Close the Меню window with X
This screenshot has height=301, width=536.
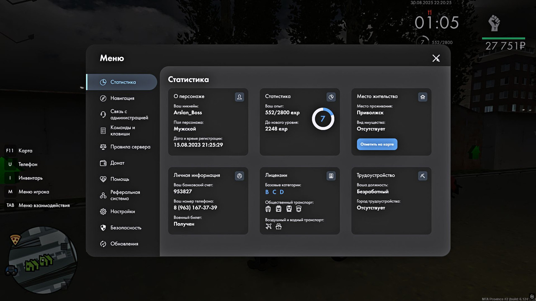(436, 59)
